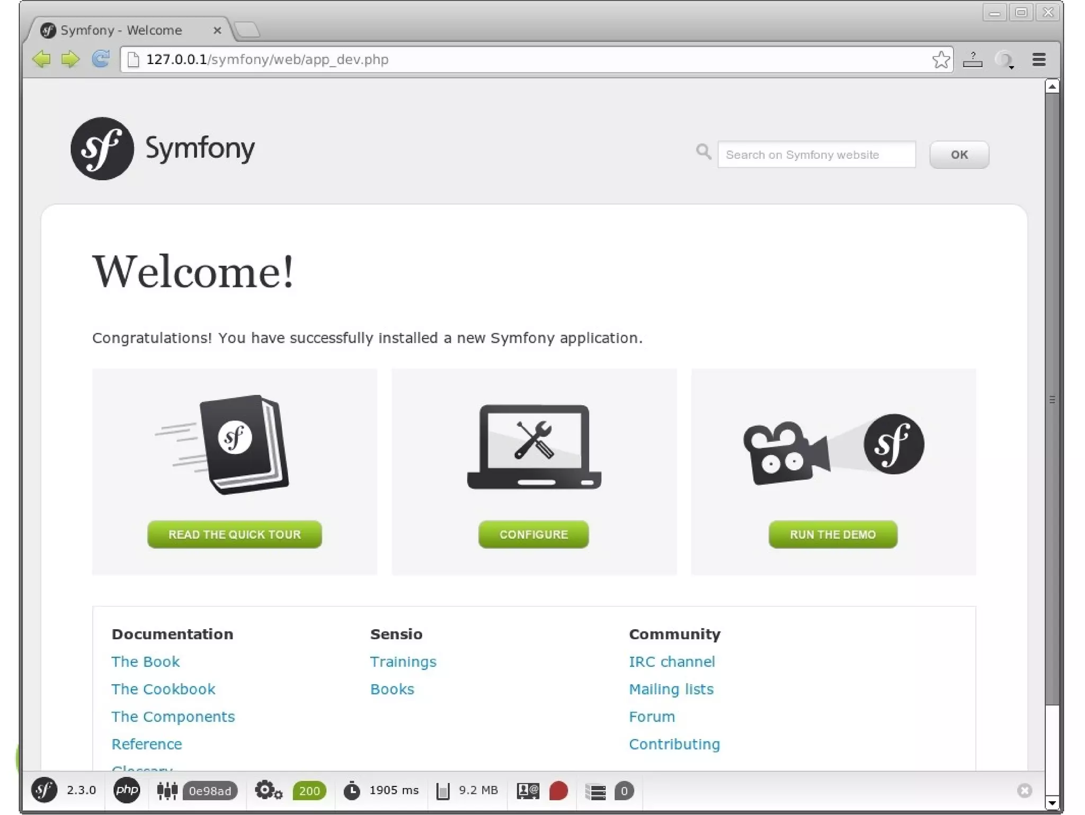Open the PHP info toolbar icon
1085x815 pixels.
tap(127, 790)
